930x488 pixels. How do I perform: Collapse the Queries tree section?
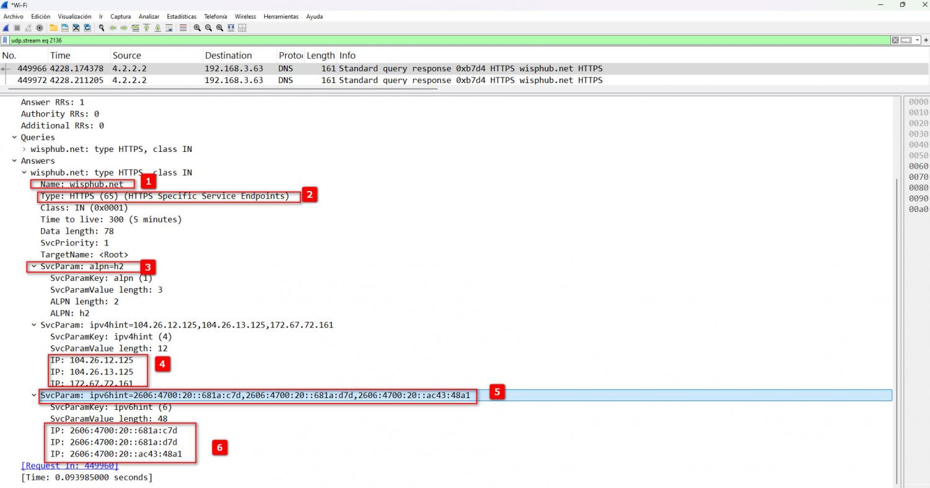click(14, 137)
